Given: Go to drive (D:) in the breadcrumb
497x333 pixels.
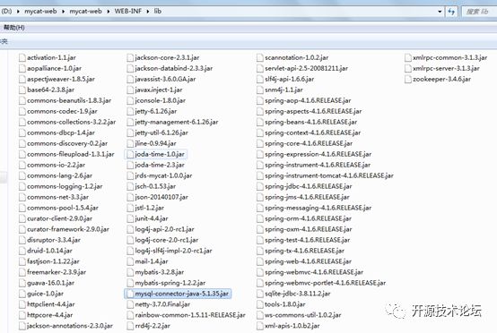Looking at the screenshot, I should (6, 12).
